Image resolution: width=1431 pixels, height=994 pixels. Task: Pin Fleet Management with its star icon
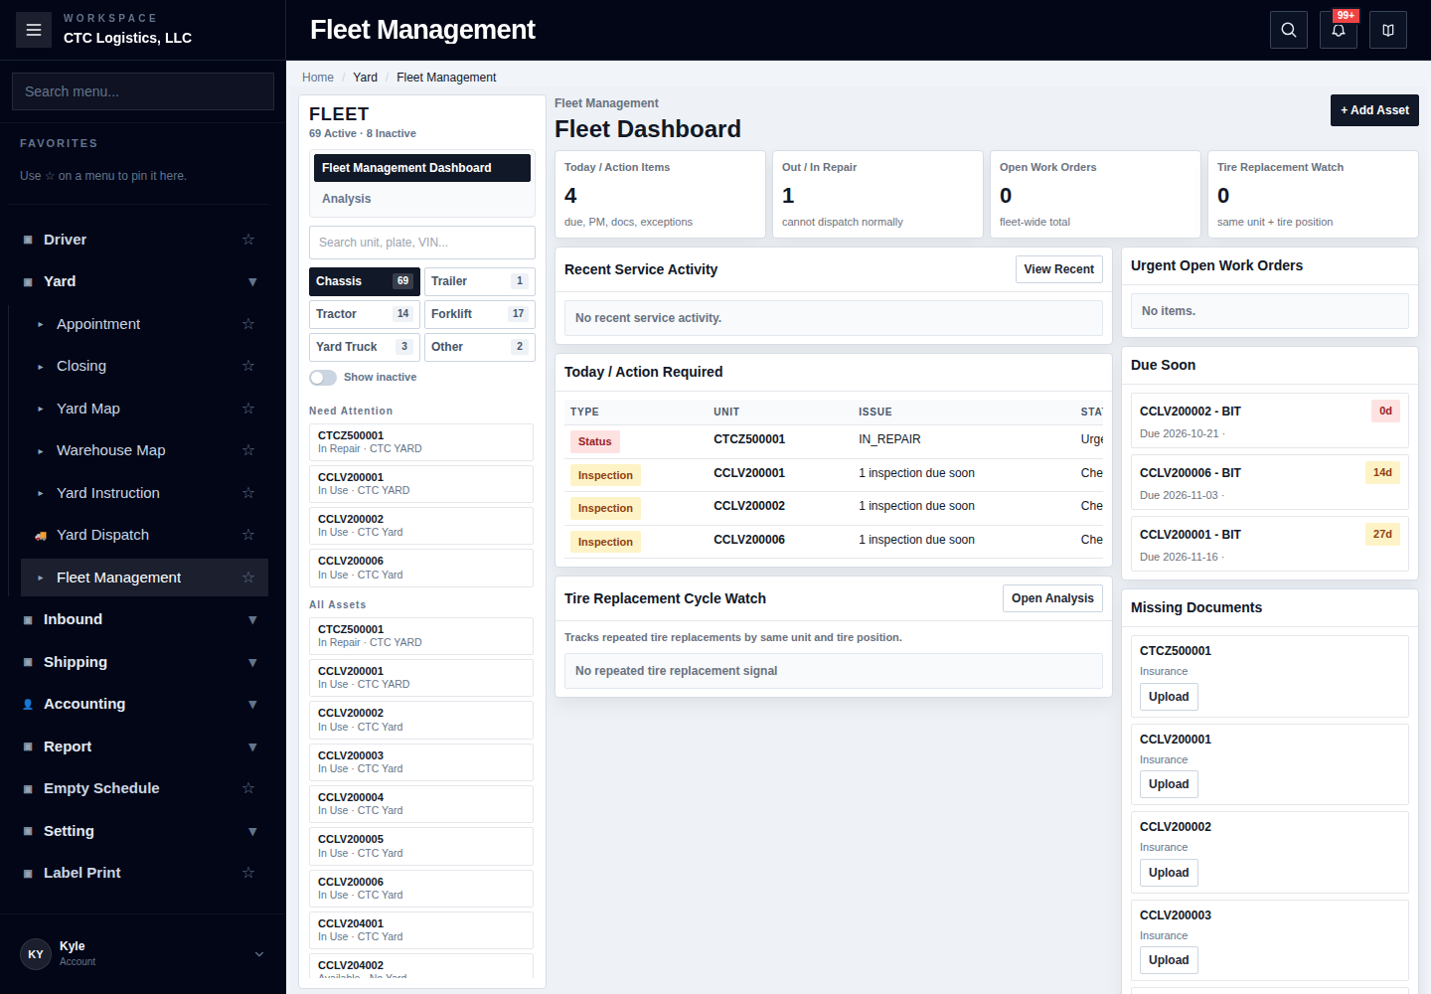248,578
